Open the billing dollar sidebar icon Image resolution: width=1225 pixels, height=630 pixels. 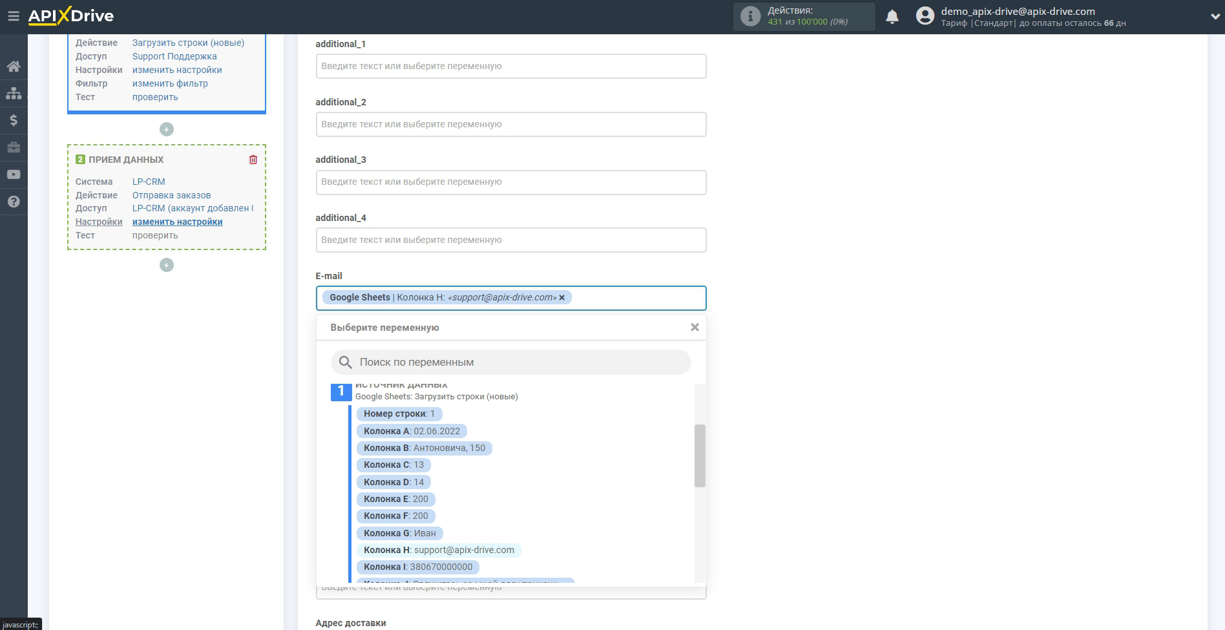[x=14, y=120]
